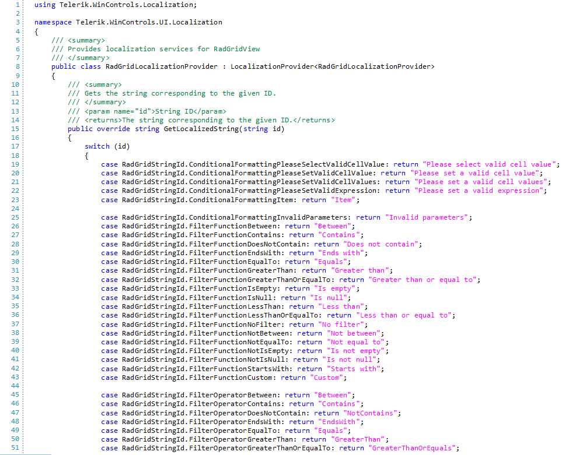Click method name 'GetLocalizedString'

(x=201, y=129)
